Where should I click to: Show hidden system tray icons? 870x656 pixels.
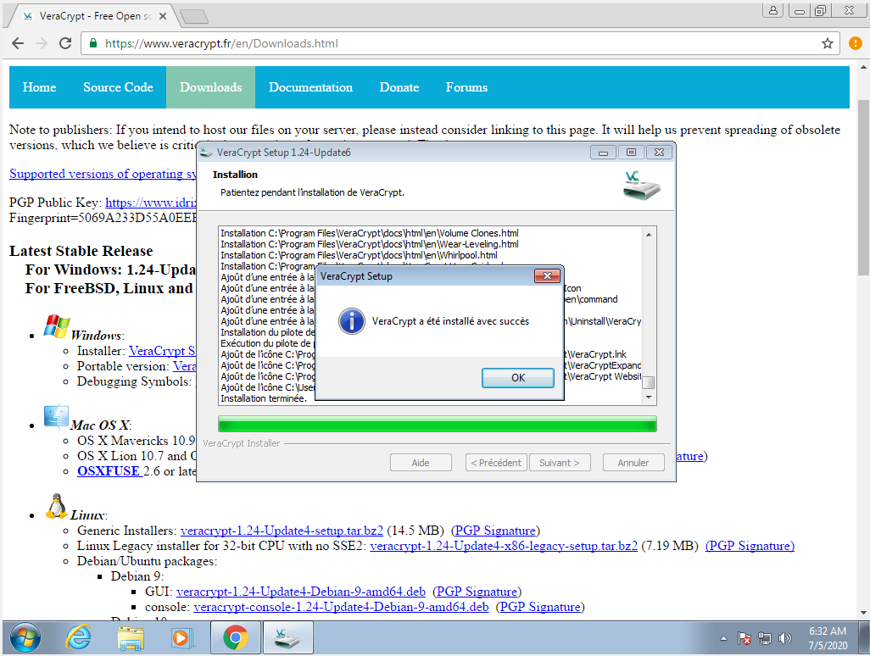coord(723,638)
